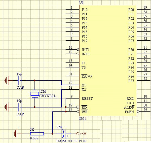Click the WR pin name
This screenshot has width=151, height=143.
[x=85, y=112]
